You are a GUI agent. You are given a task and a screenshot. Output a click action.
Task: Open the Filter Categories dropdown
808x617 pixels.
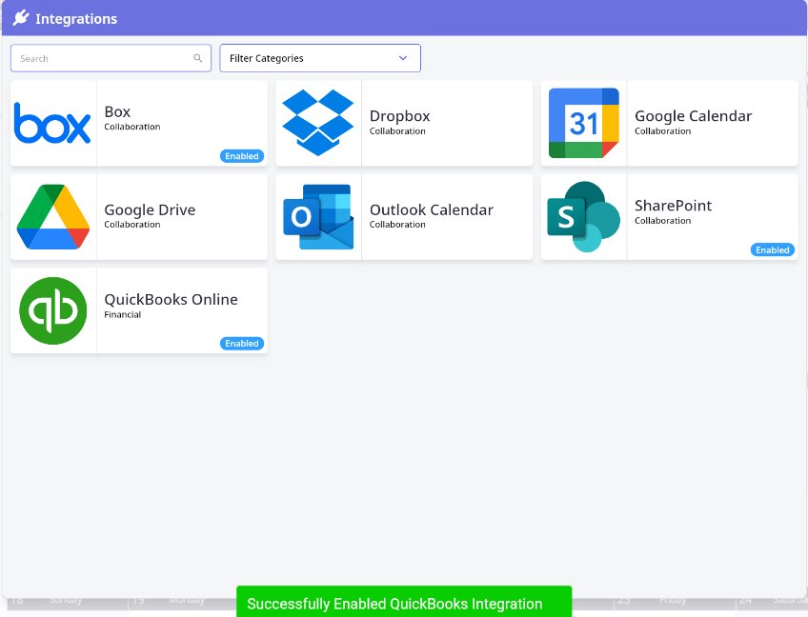coord(319,58)
